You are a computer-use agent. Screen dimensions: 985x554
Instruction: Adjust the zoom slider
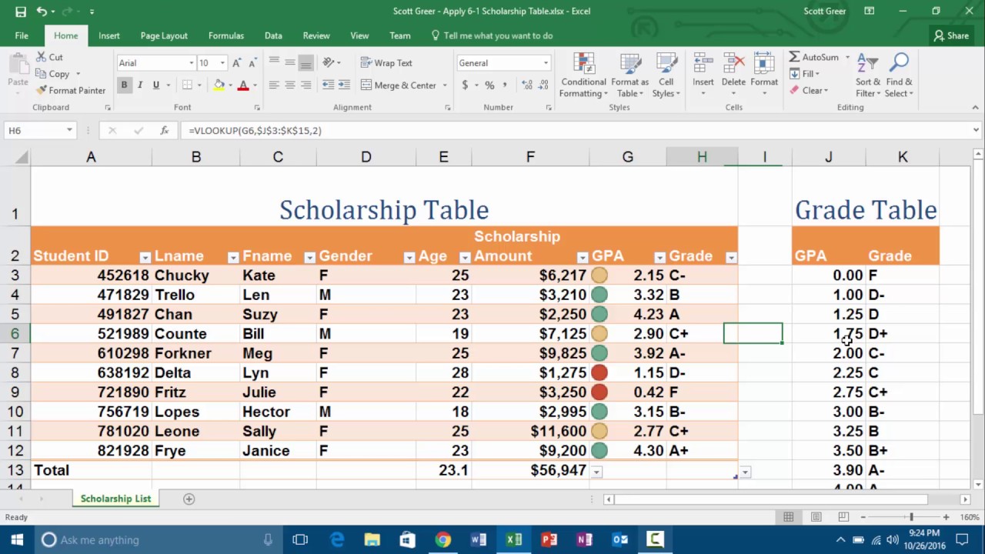point(911,517)
